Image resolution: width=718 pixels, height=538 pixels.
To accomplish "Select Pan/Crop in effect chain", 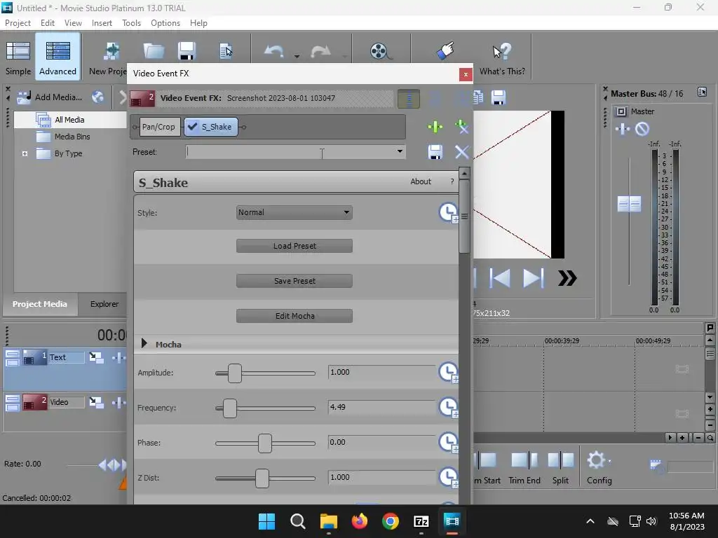I will tap(158, 127).
